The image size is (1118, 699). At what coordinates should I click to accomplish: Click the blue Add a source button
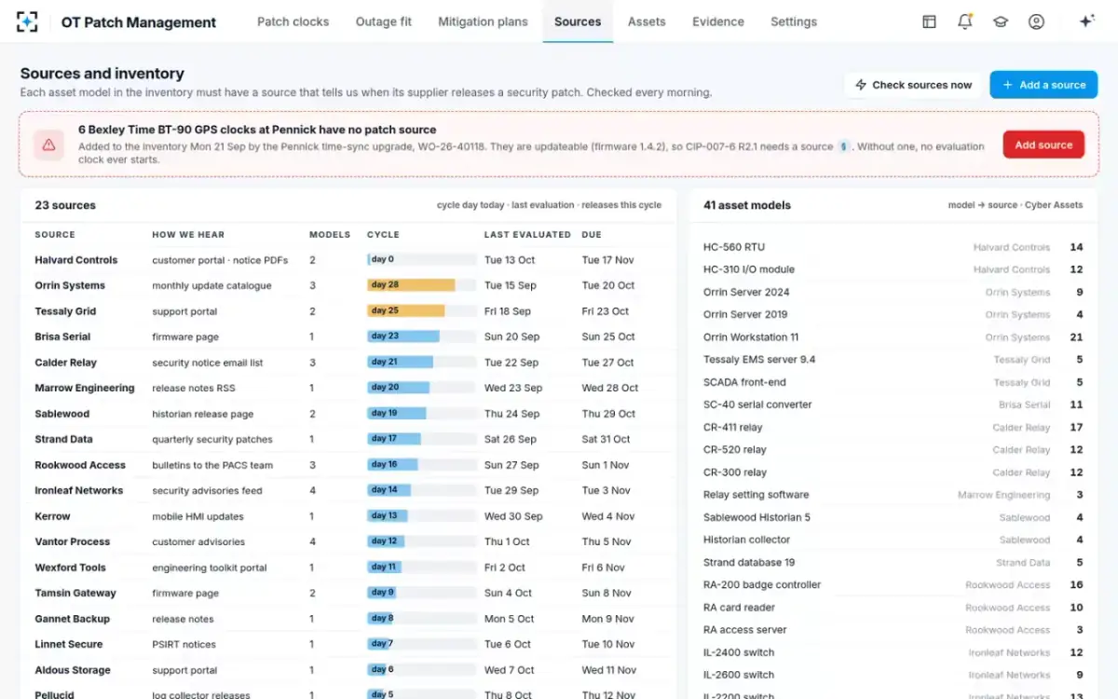[x=1043, y=85]
